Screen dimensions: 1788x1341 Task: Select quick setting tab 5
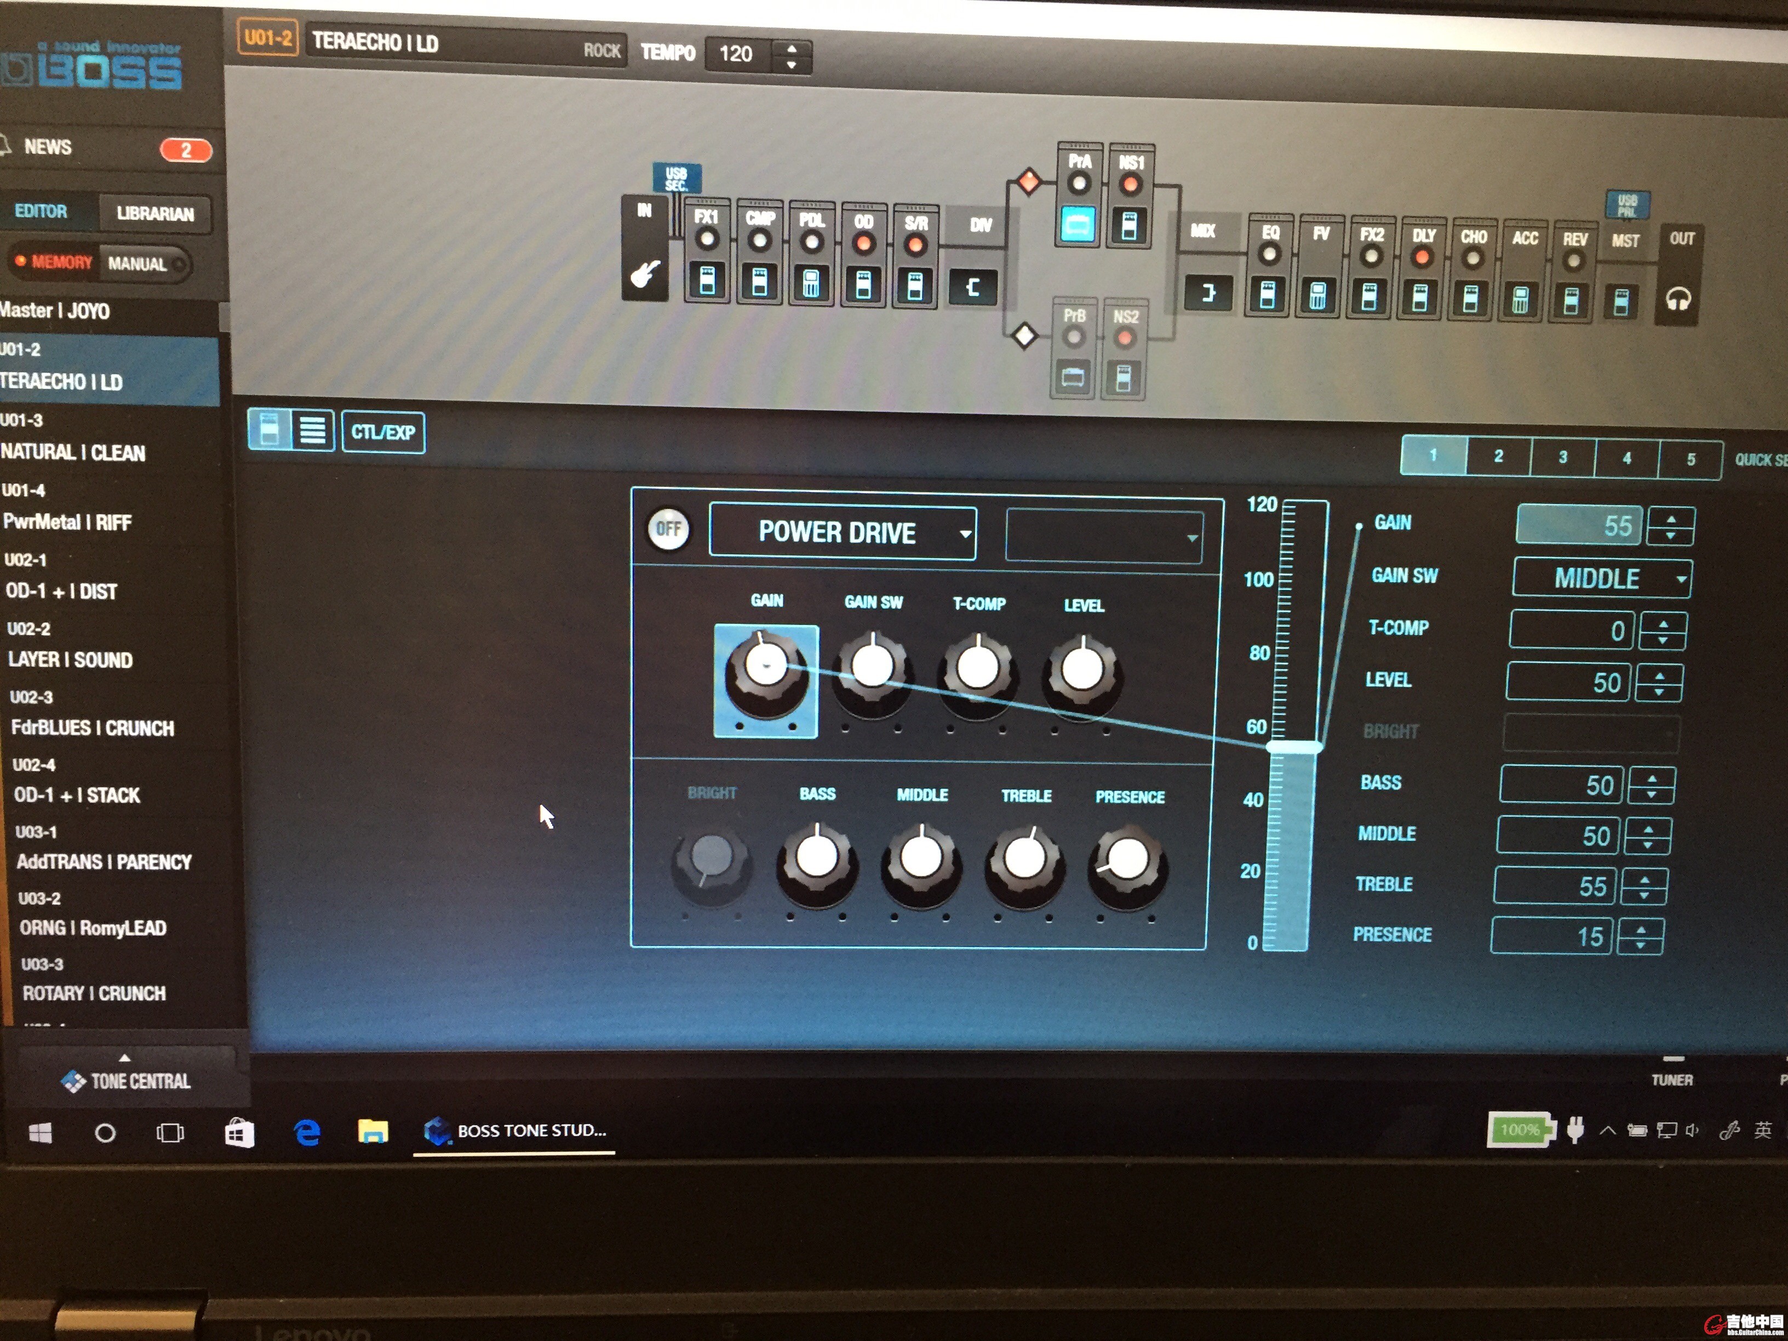pyautogui.click(x=1690, y=460)
